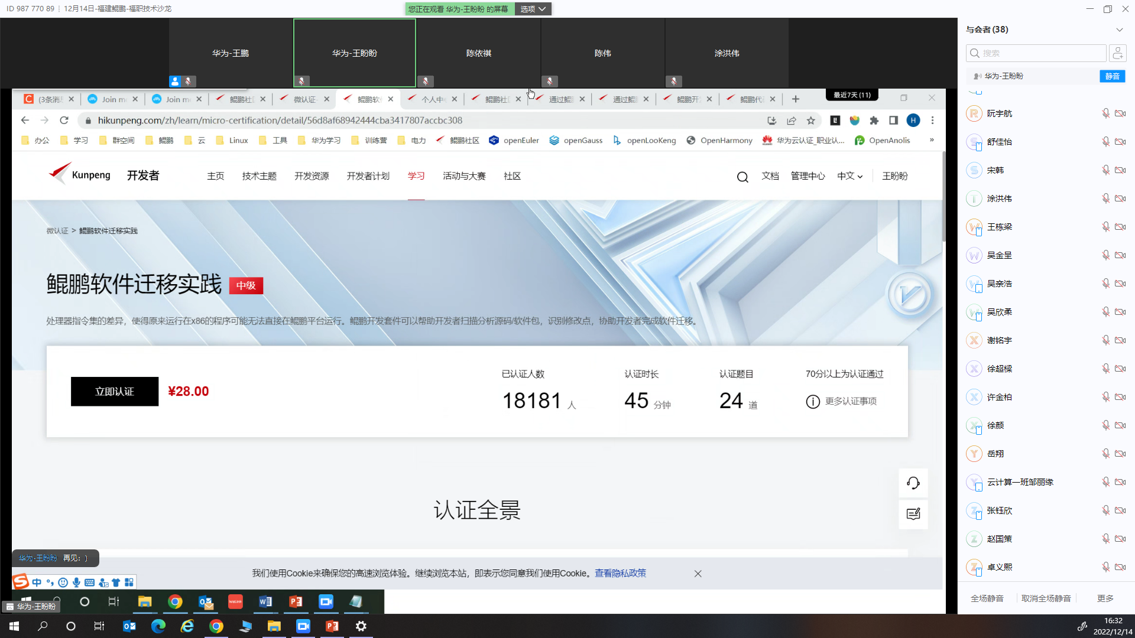Image resolution: width=1135 pixels, height=638 pixels.
Task: Open File Explorer in taskbar
Action: [x=274, y=626]
